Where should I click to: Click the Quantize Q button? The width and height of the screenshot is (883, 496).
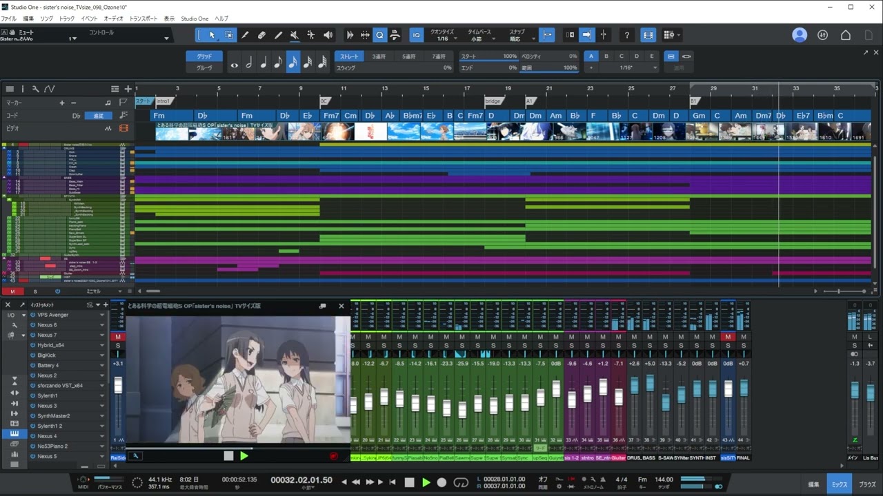click(x=380, y=35)
